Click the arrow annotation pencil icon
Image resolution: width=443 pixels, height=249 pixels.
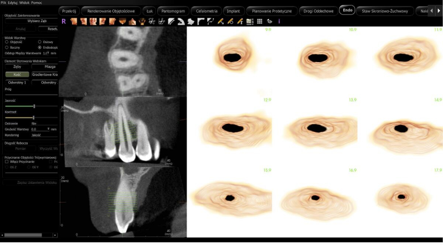click(220, 22)
